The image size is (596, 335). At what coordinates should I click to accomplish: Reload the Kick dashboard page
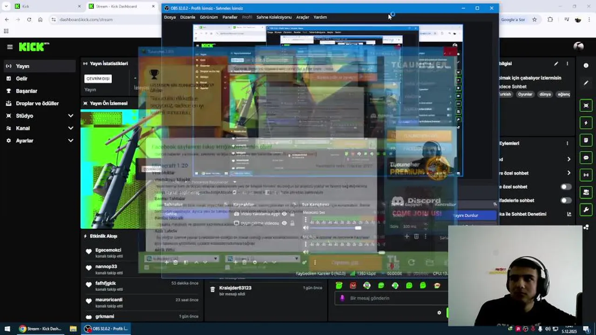coord(29,20)
